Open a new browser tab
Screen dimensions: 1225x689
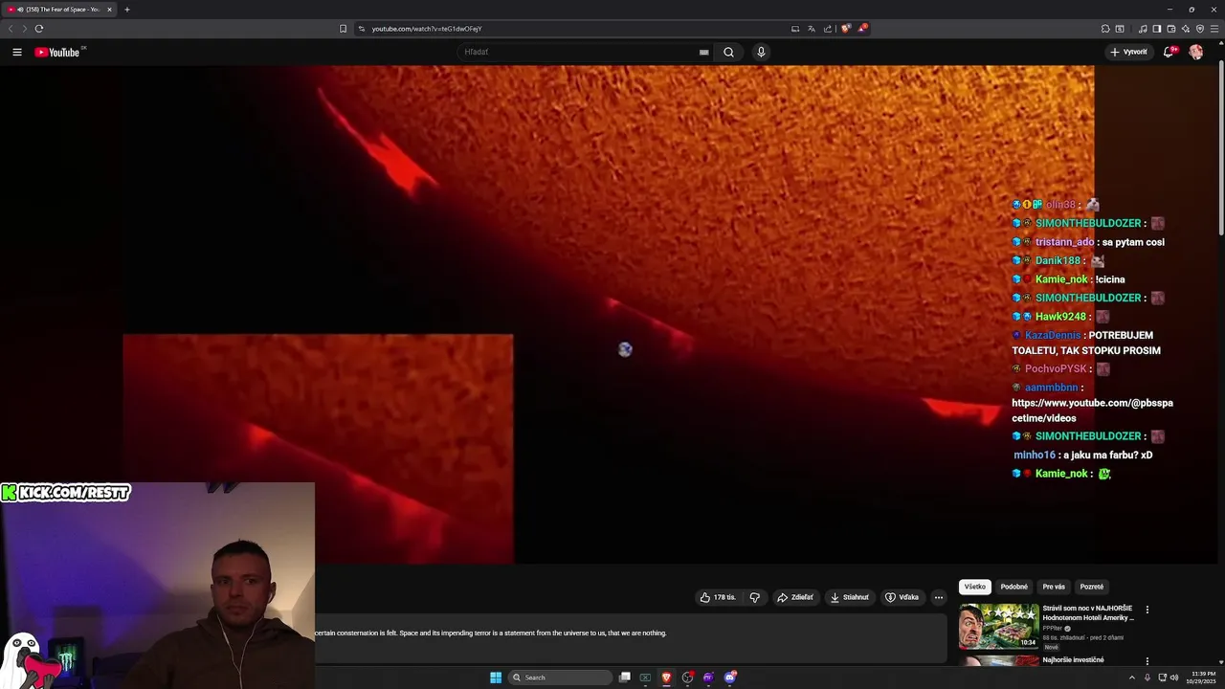point(126,10)
